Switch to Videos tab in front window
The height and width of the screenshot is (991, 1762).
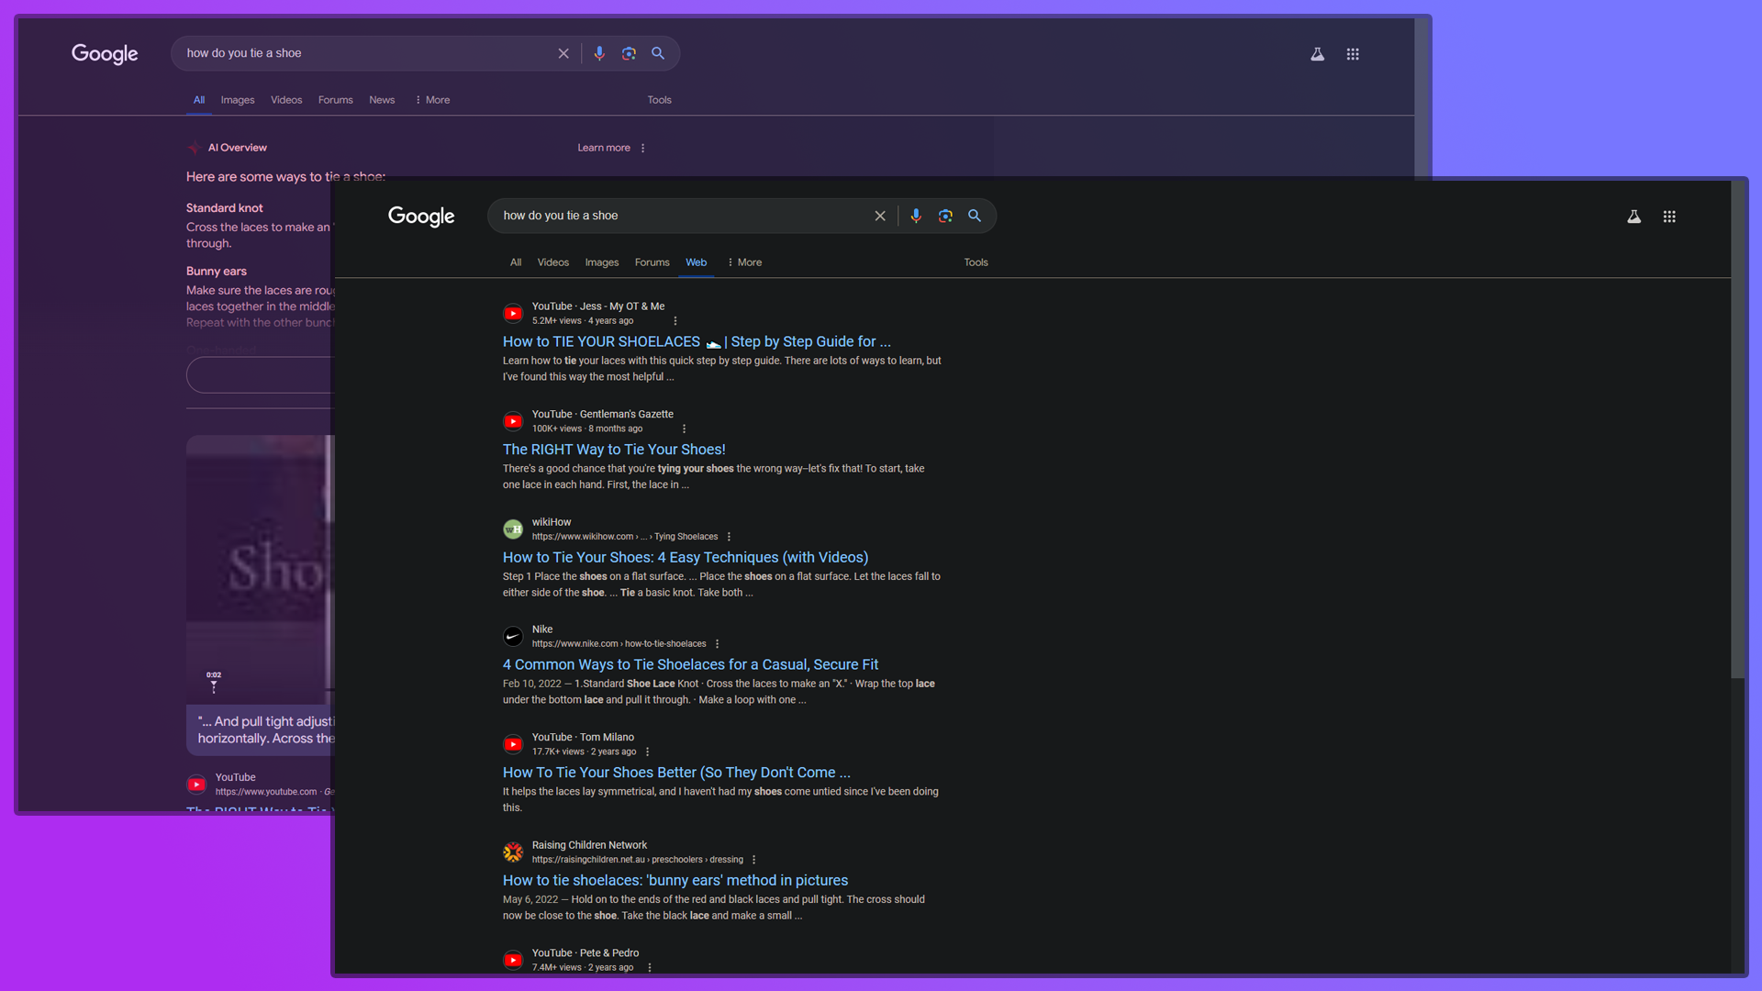click(x=553, y=262)
